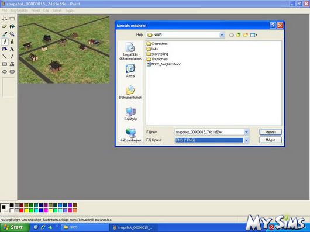This screenshot has width=310, height=232.
Task: Expand the Fájl típusa dropdown arrow
Action: [246, 140]
